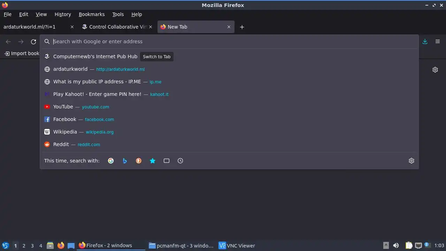The height and width of the screenshot is (251, 446).
Task: Open the Edit menu
Action: [24, 14]
